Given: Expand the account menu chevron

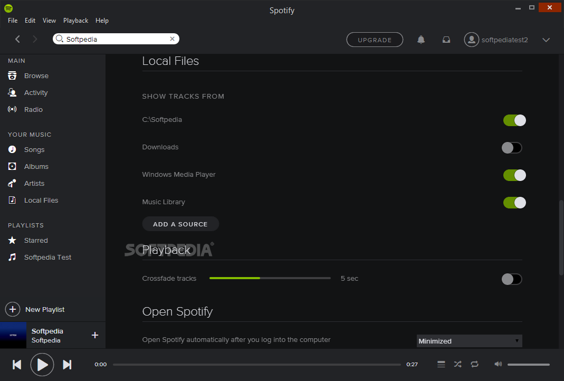Looking at the screenshot, I should pyautogui.click(x=546, y=40).
